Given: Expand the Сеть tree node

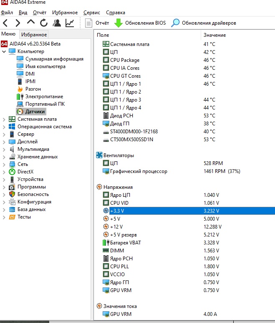Looking at the screenshot, I should click(x=4, y=164).
